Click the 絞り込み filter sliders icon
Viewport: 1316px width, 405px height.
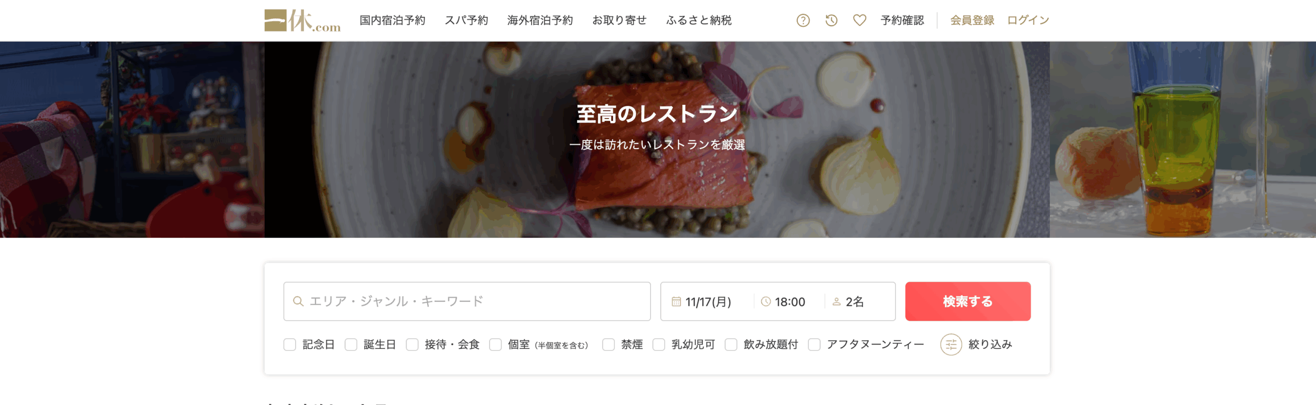tap(951, 344)
